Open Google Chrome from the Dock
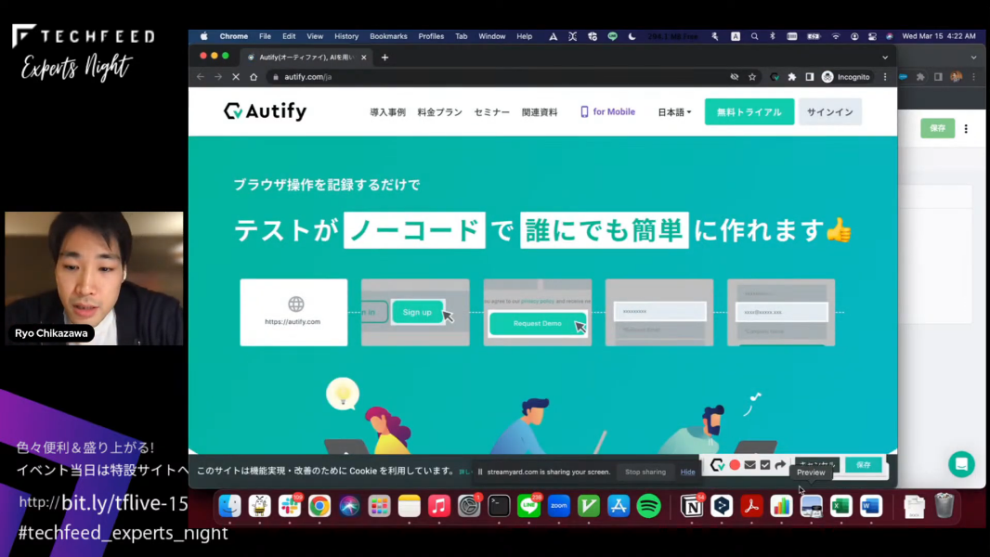 point(319,506)
